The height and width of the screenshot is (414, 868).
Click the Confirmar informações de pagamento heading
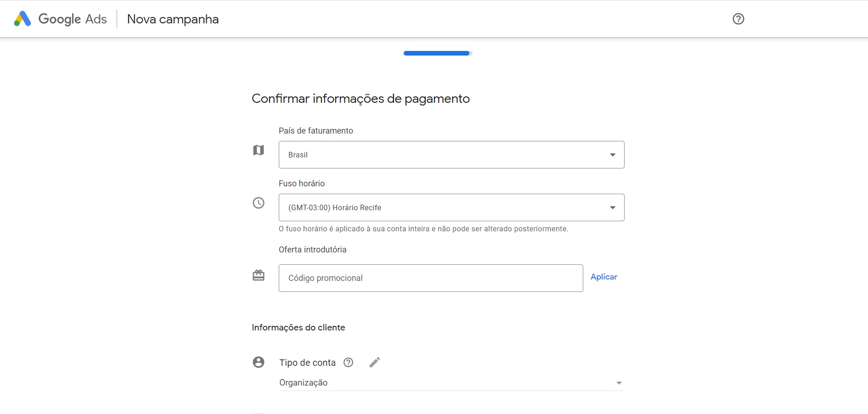coord(361,99)
